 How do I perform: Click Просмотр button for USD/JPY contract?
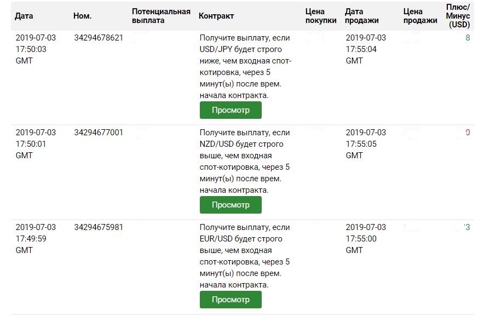click(x=231, y=110)
